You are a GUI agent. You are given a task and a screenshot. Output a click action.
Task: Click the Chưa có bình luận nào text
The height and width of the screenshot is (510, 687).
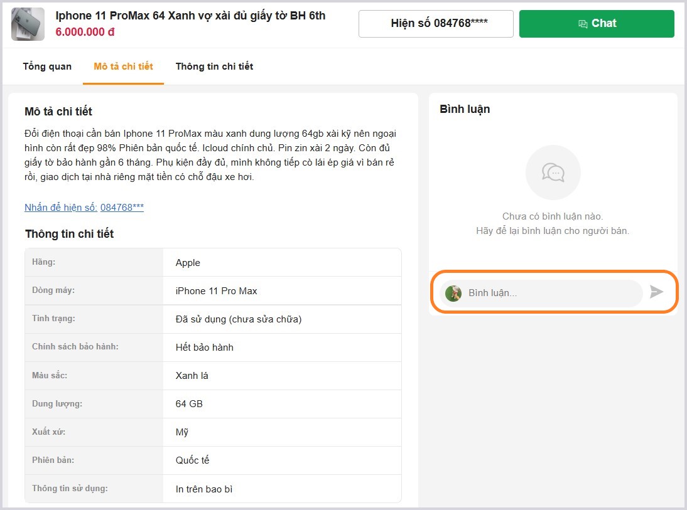coord(553,216)
